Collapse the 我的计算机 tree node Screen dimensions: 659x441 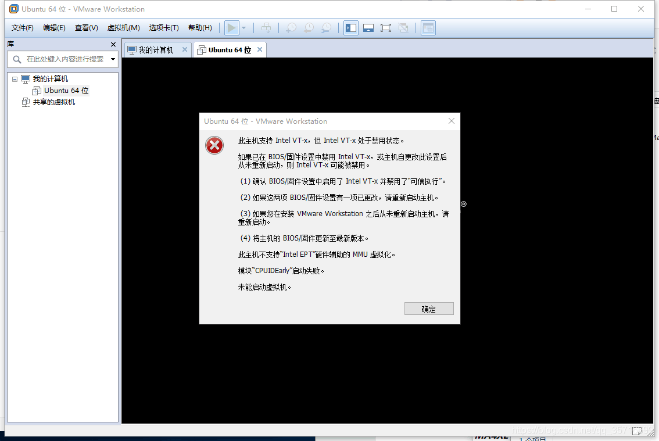pyautogui.click(x=15, y=79)
